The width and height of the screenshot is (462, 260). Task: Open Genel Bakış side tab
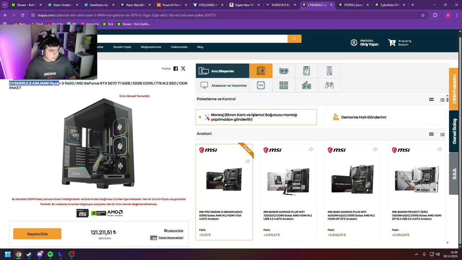[454, 131]
